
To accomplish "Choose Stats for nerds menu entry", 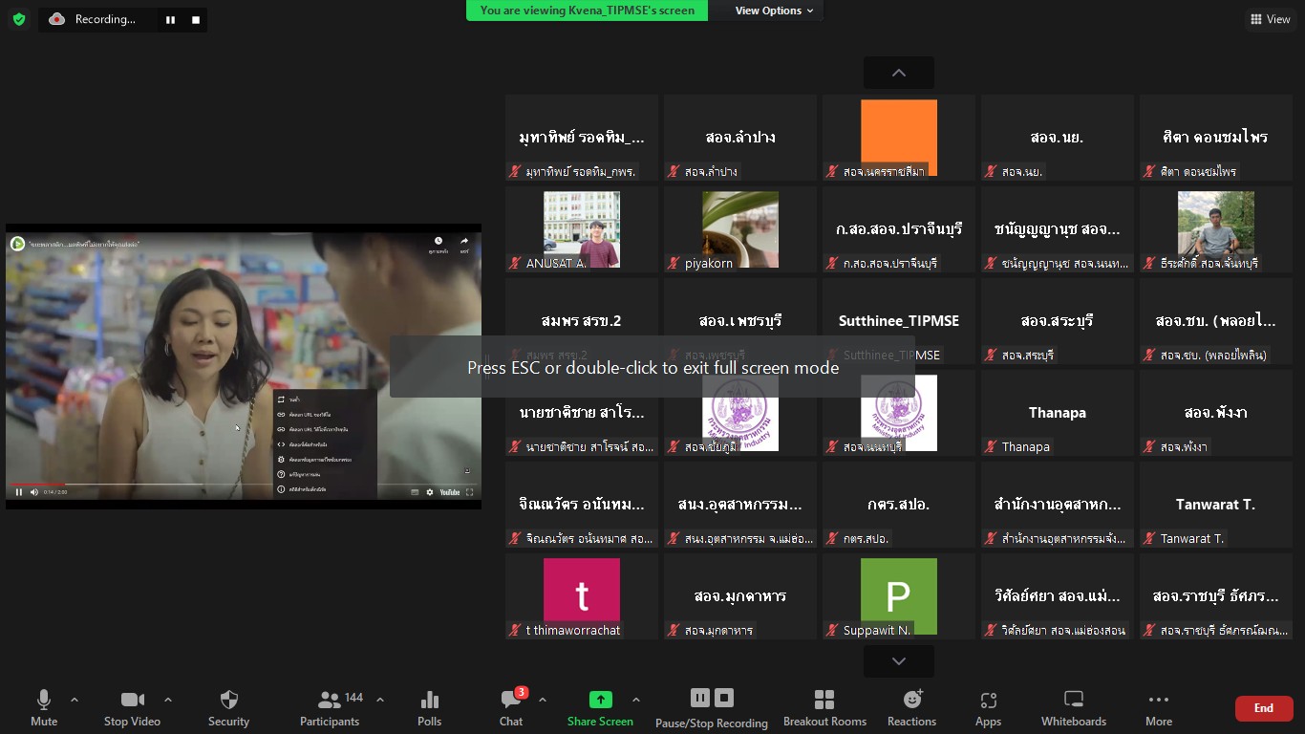I will (325, 489).
